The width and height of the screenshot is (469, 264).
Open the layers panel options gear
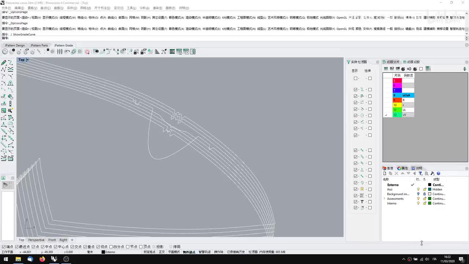(x=466, y=168)
